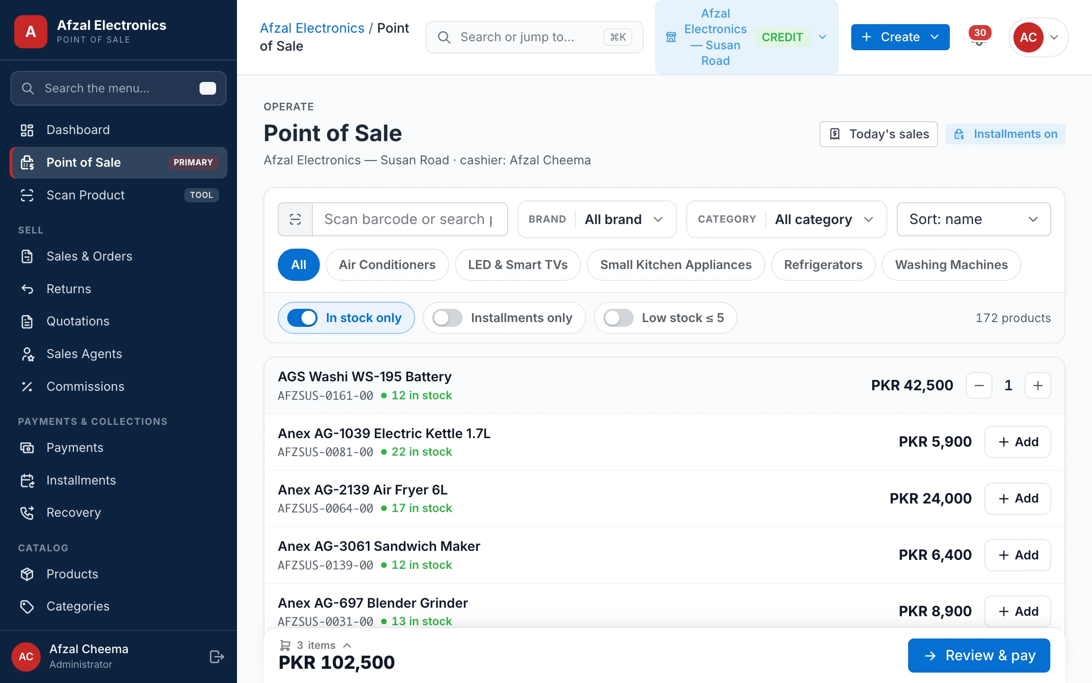The image size is (1092, 683).
Task: Click the Returns arrow icon
Action: pyautogui.click(x=27, y=289)
